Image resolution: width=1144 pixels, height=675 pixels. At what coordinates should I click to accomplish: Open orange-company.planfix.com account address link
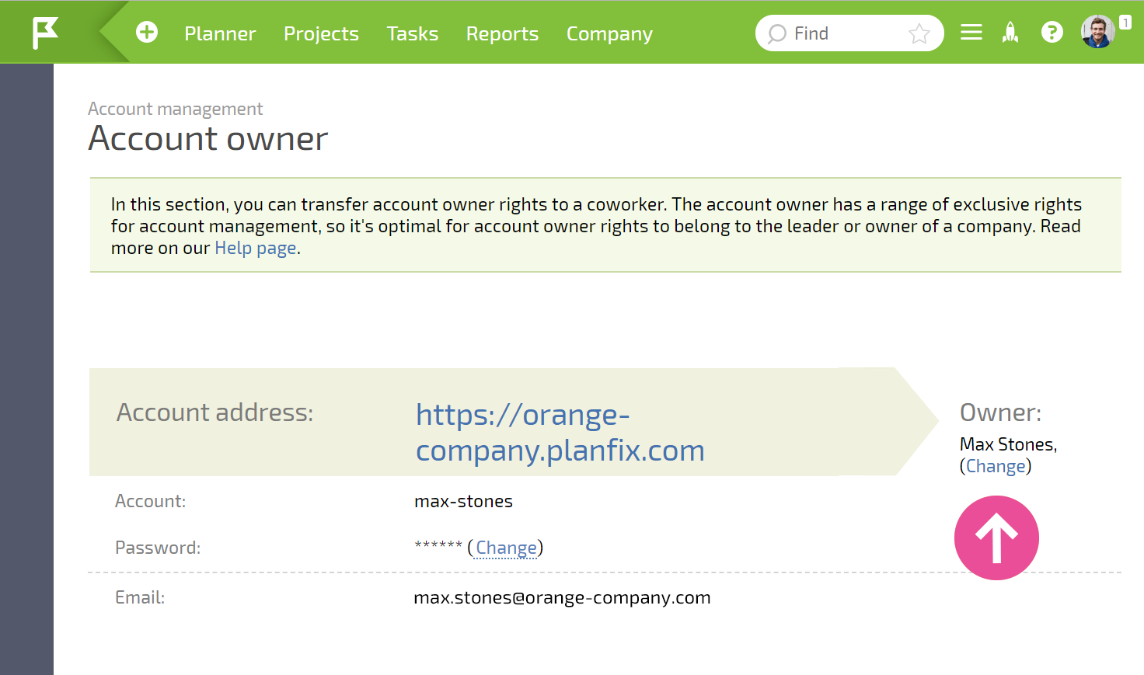[560, 433]
